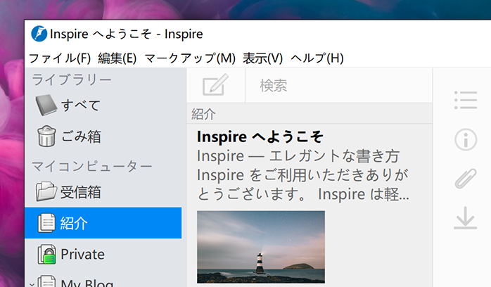Open attachments with the paperclip icon
The image size is (491, 287).
(x=466, y=179)
